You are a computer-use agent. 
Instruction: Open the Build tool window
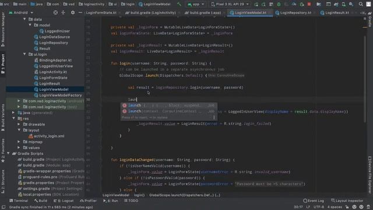(x=40, y=201)
